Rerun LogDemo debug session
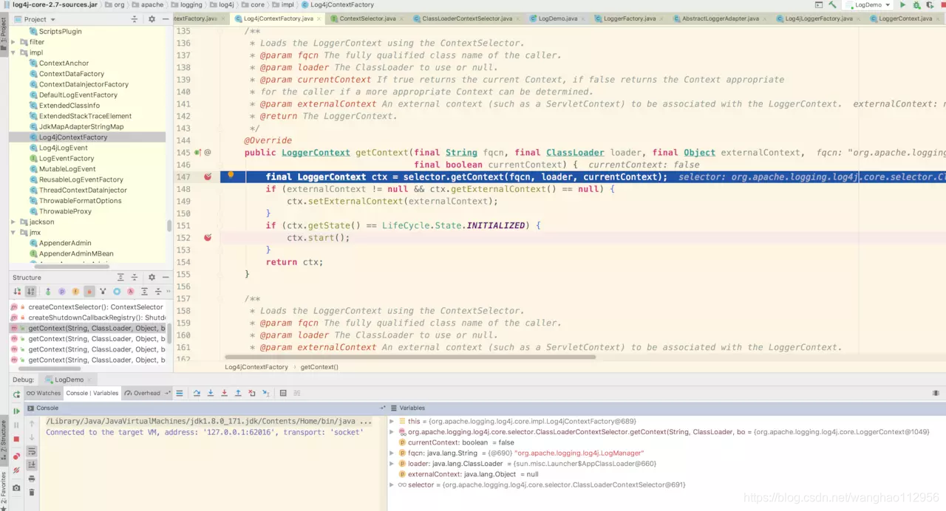 click(x=16, y=394)
